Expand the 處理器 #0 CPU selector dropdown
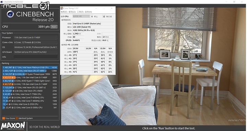This screenshot has height=131, width=247. [81, 16]
